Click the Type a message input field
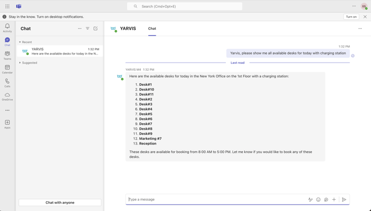 216,199
